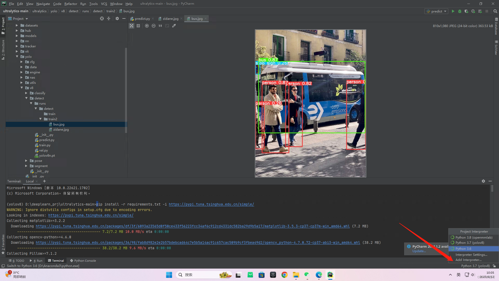499x281 pixels.
Task: Run predict with coverage
Action: coord(467,11)
